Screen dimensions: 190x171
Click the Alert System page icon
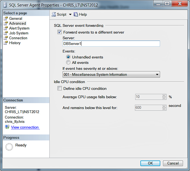[x=6, y=28]
